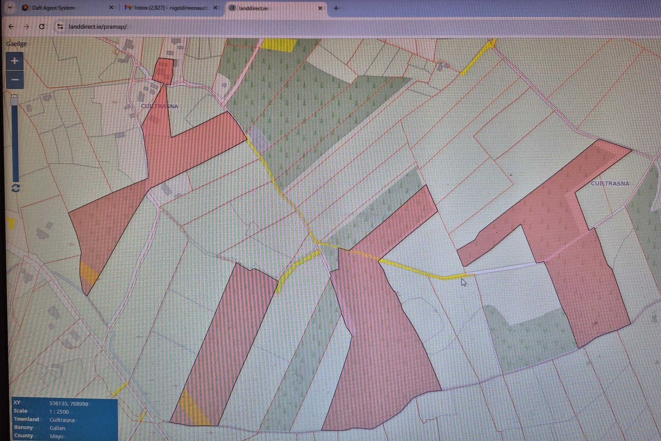Close the landdirect.ie tab
Screen dimensions: 661x441
[320, 8]
